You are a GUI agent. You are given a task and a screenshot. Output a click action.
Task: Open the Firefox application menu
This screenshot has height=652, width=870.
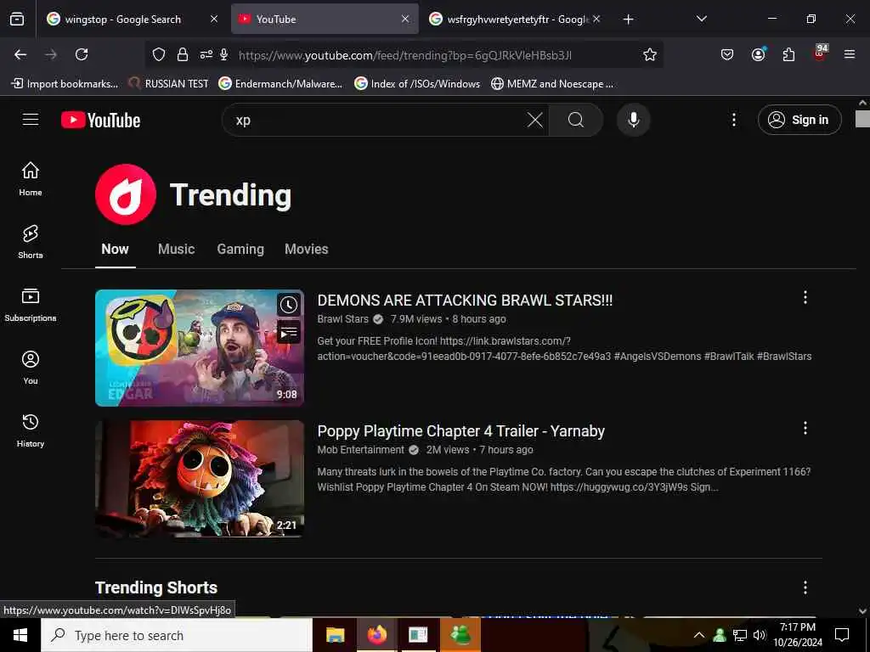pos(850,54)
